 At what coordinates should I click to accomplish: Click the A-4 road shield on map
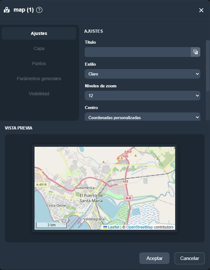click(x=128, y=198)
